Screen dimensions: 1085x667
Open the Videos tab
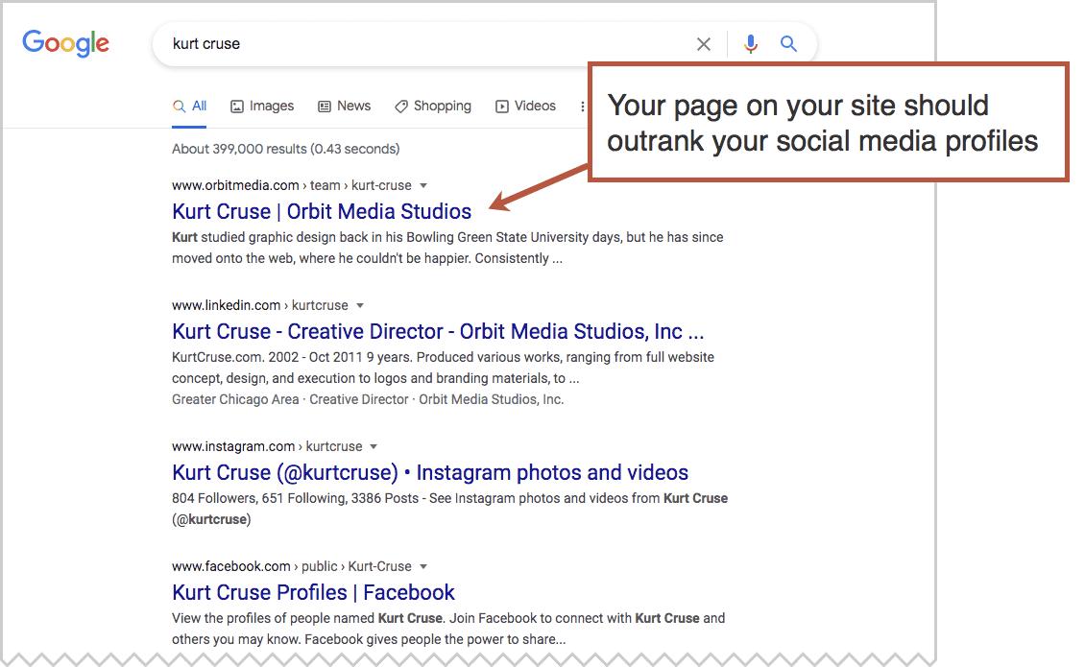(526, 107)
